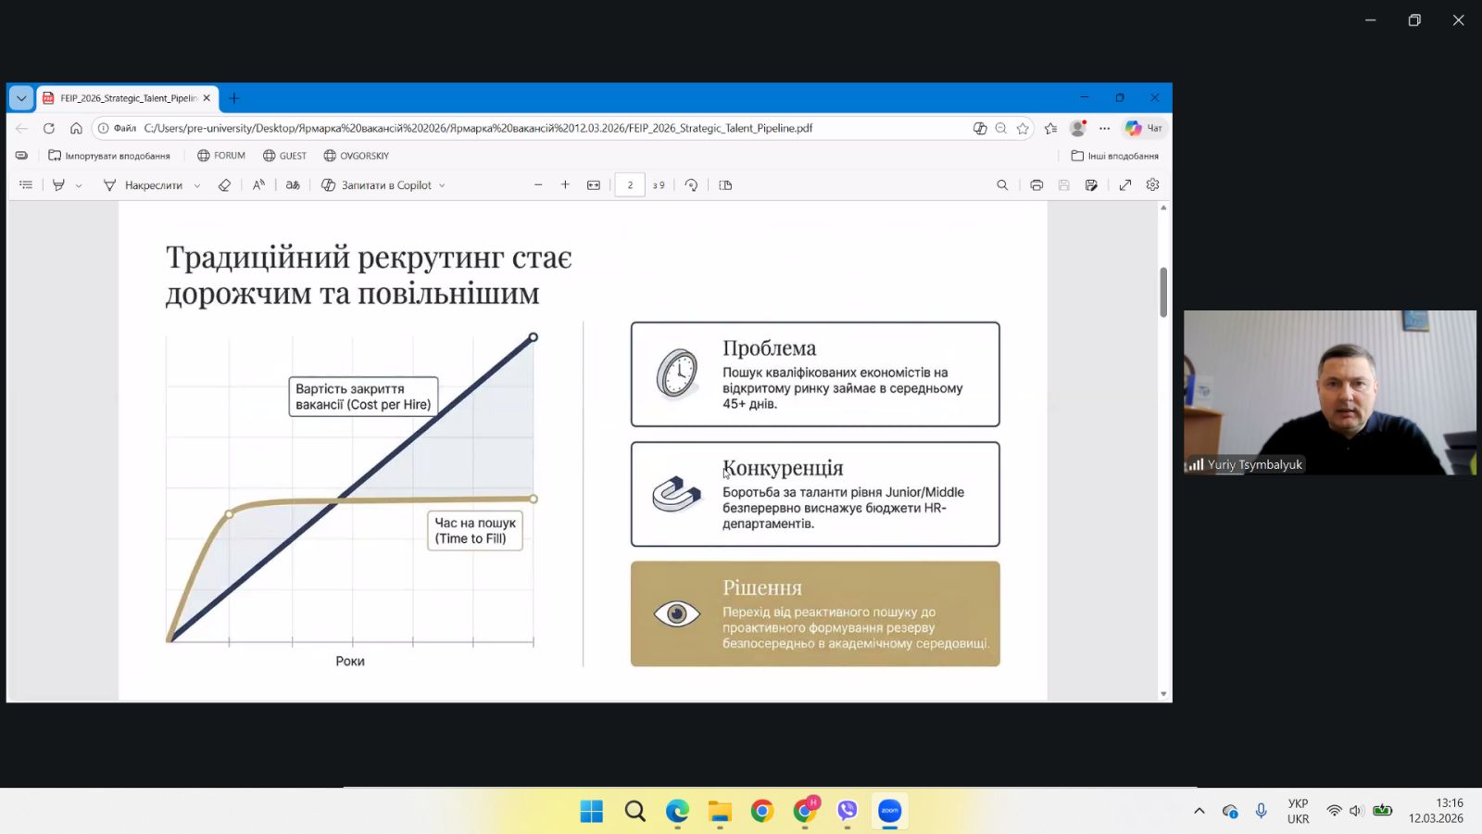Toggle fit to width view
Viewport: 1482px width, 834px height.
(x=594, y=185)
